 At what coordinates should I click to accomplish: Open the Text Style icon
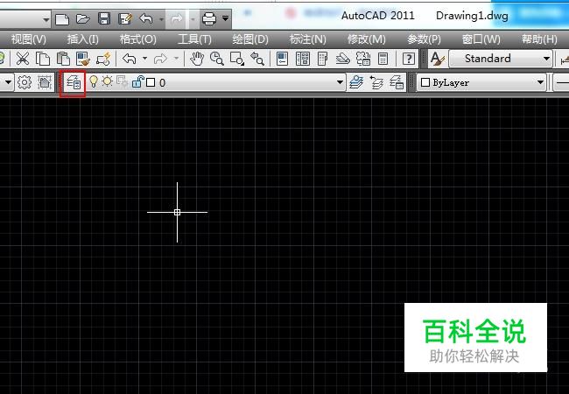tap(437, 59)
